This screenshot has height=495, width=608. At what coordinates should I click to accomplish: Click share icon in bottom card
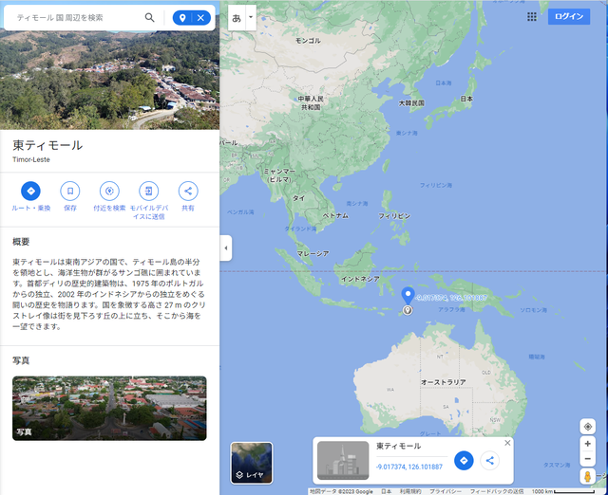tap(490, 461)
